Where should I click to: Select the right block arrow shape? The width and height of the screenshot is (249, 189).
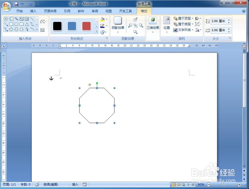(x=11, y=29)
